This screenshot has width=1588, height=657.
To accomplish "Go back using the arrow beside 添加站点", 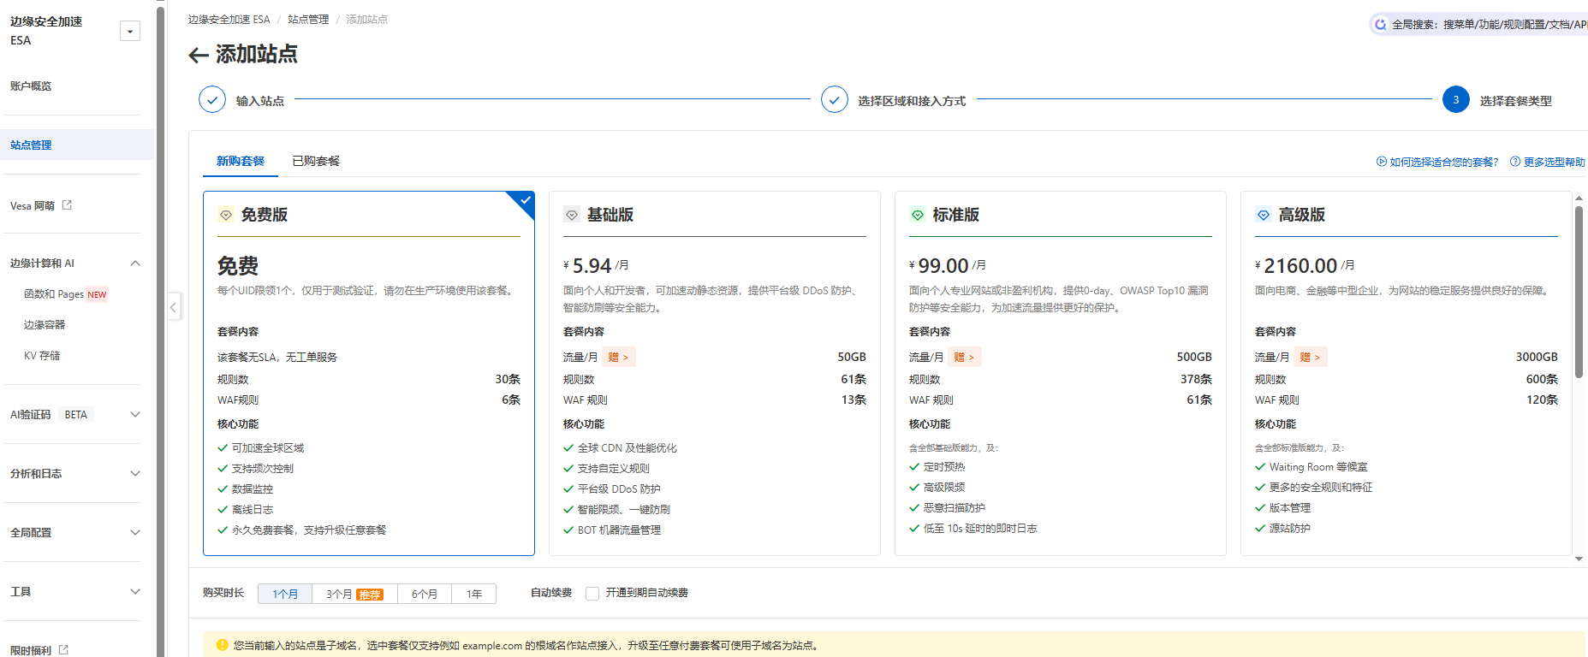I will pyautogui.click(x=198, y=56).
